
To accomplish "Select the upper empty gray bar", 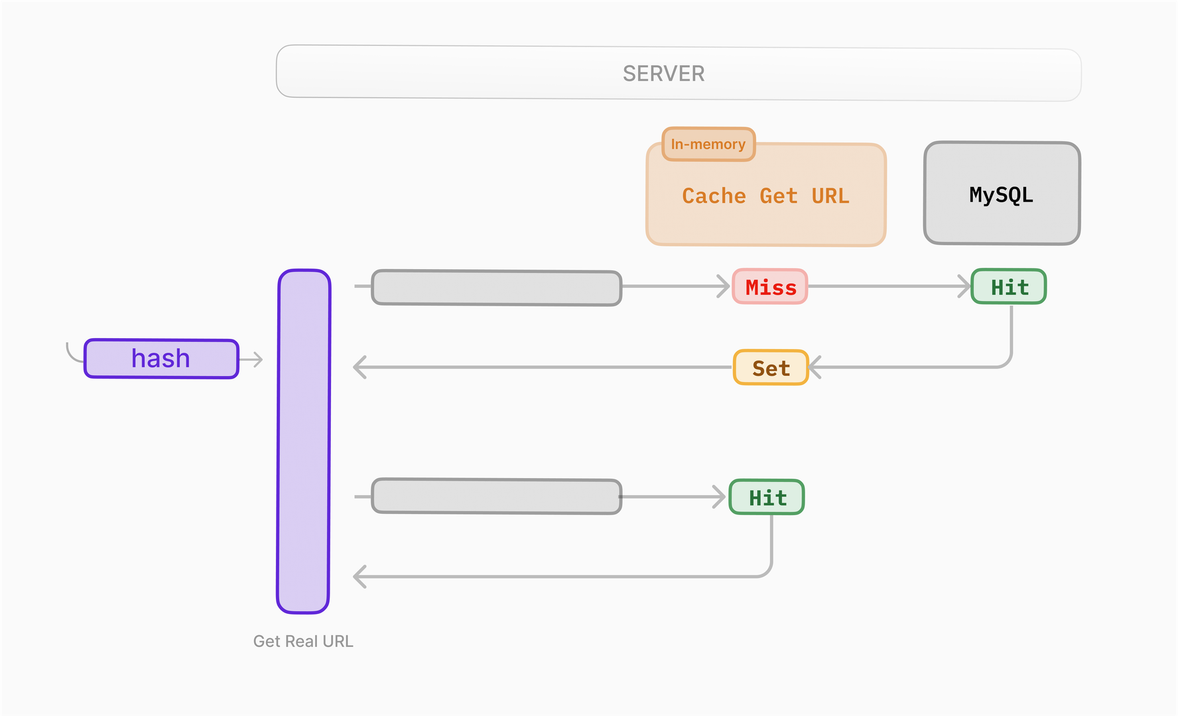I will click(x=496, y=288).
